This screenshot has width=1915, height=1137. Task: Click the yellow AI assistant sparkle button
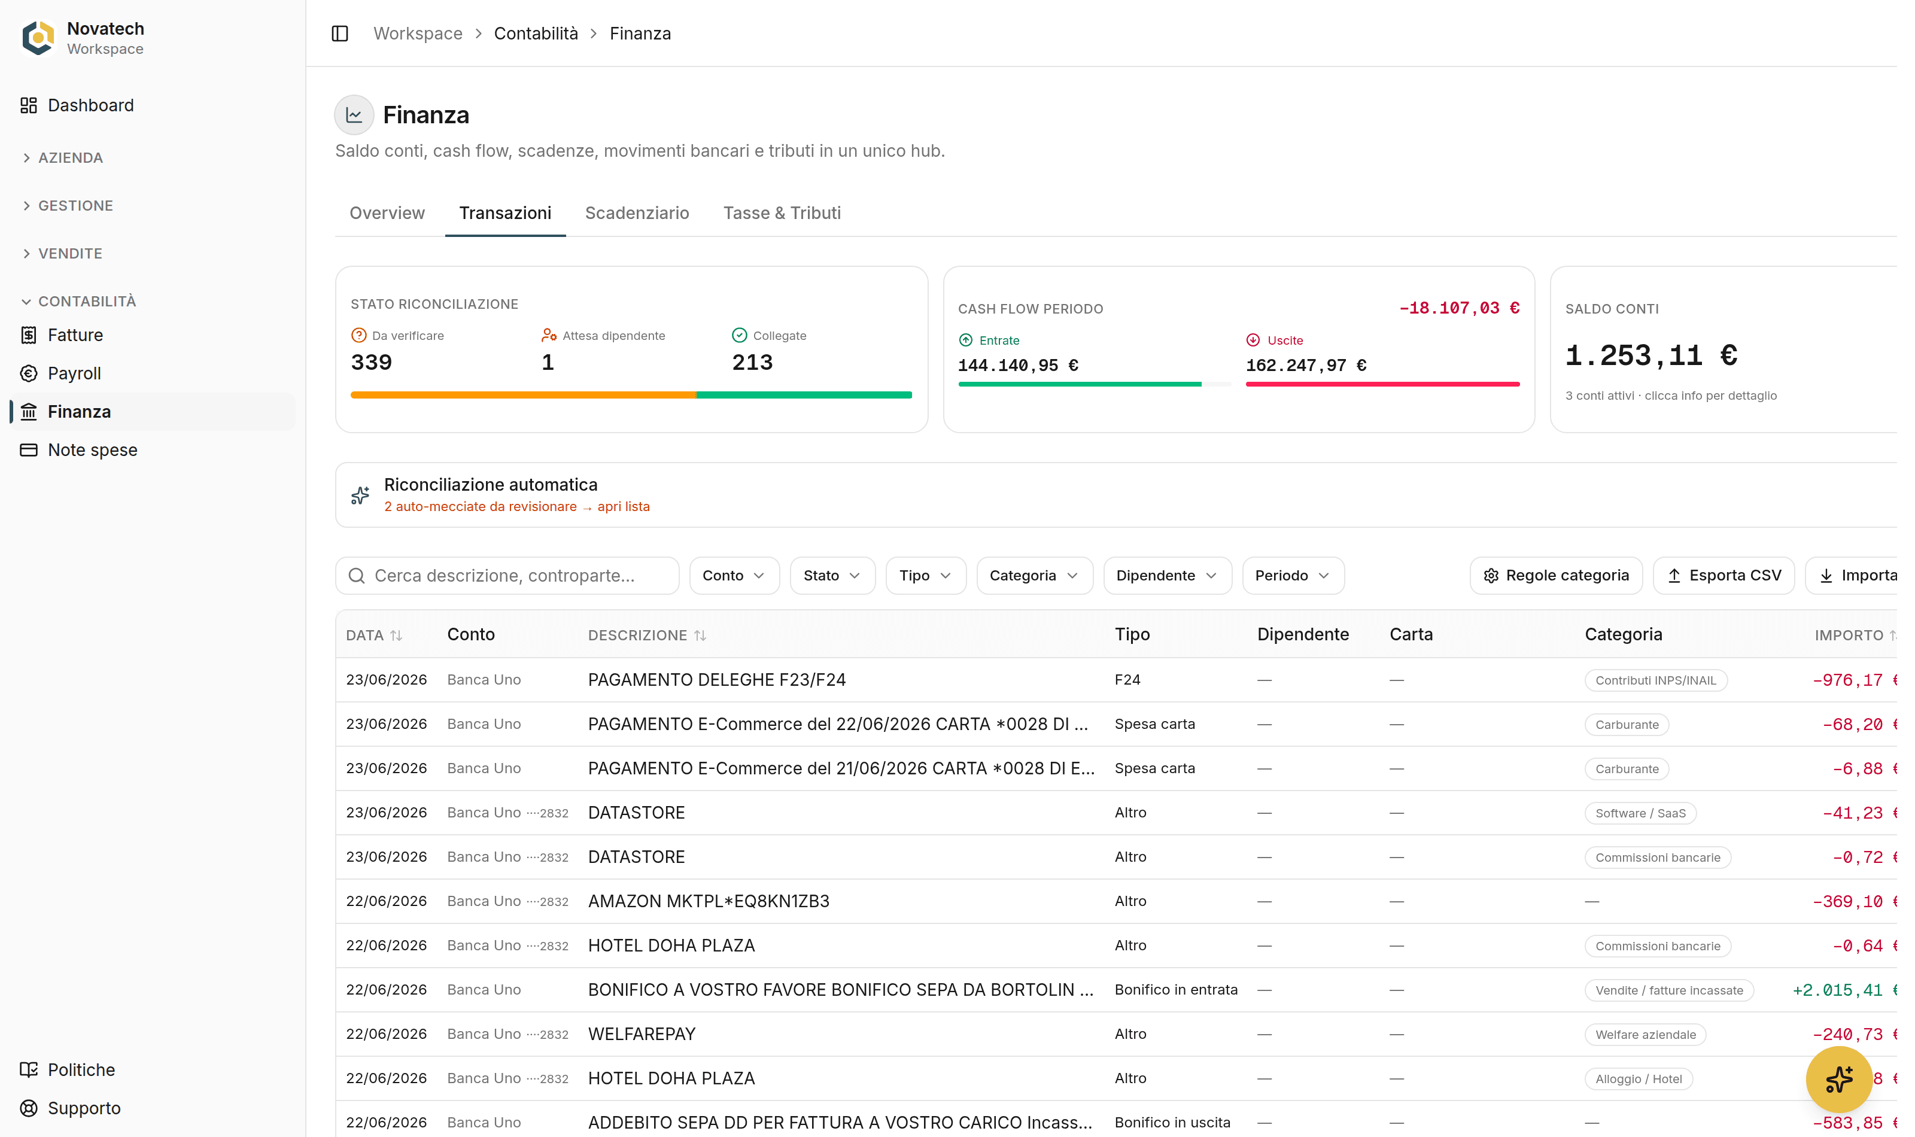pos(1839,1079)
